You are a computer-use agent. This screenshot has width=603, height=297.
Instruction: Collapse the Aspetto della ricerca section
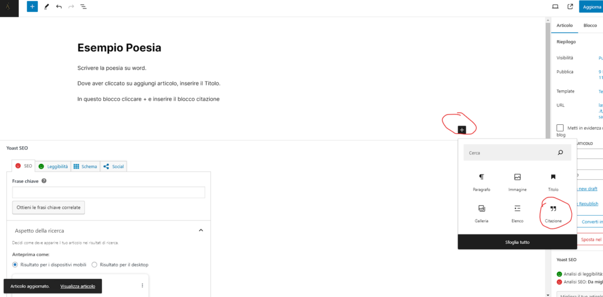pos(200,230)
